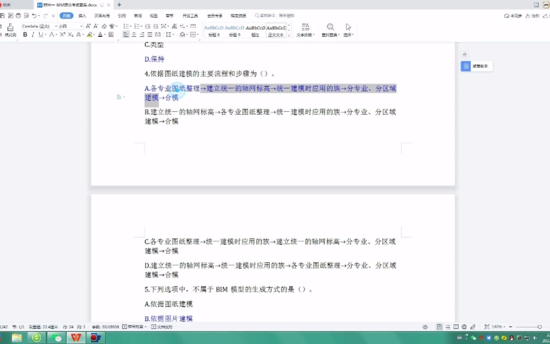Click the 未同步 sync status button
Viewport: 550px width, 344px height.
pos(513,16)
